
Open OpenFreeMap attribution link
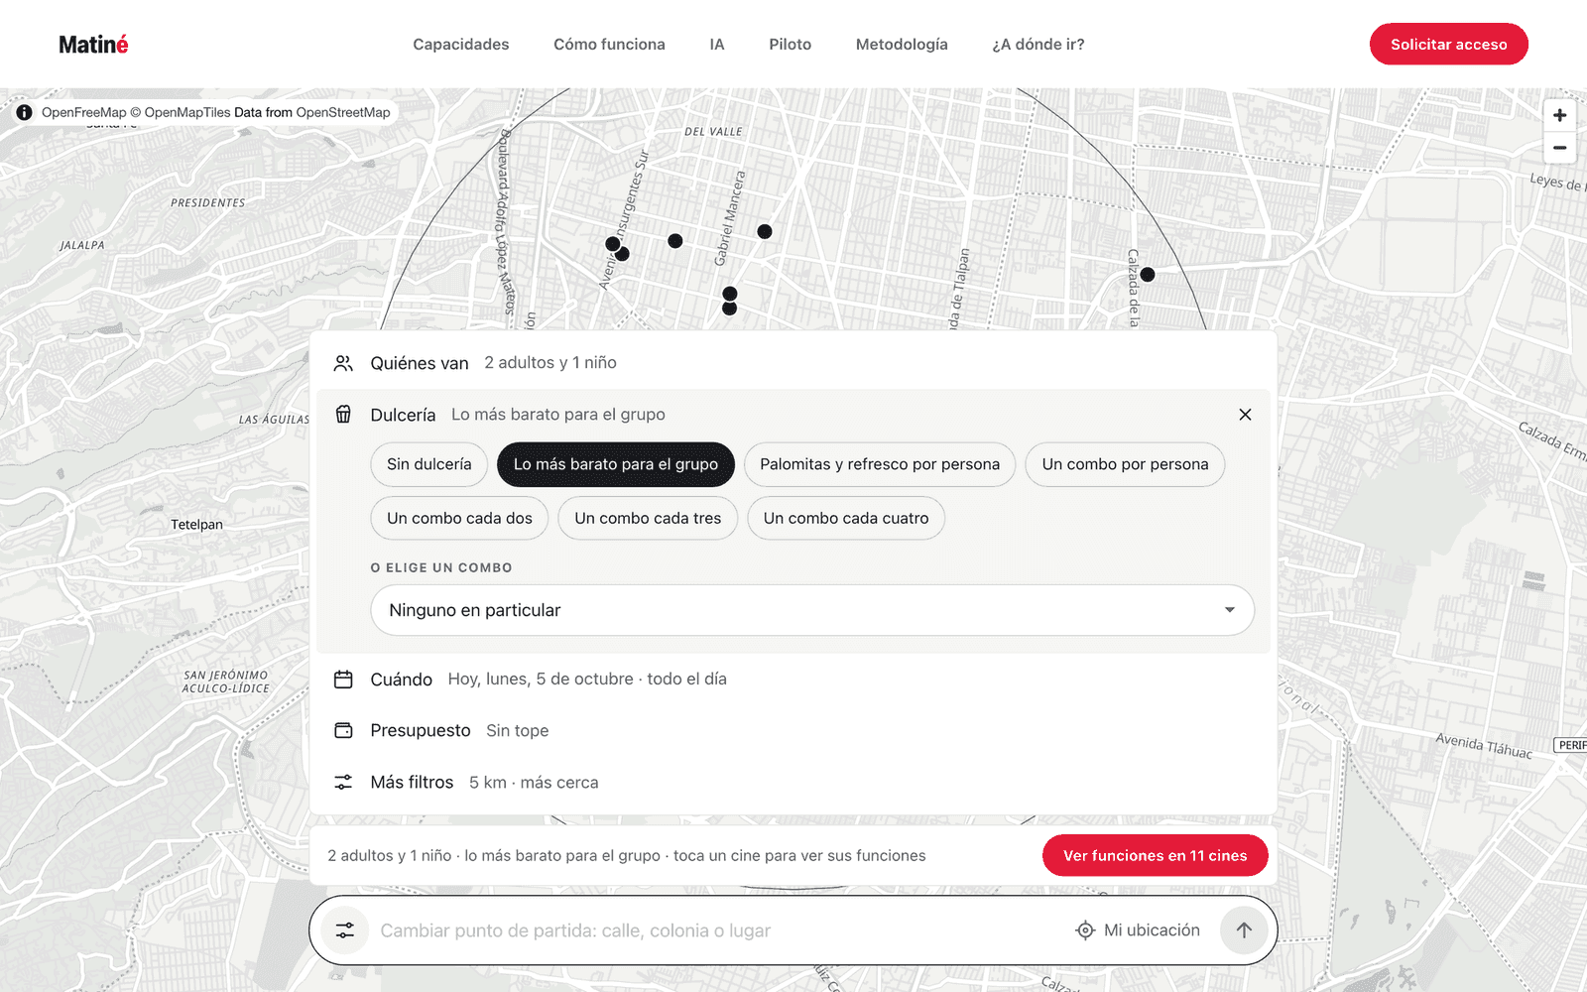[x=84, y=112]
